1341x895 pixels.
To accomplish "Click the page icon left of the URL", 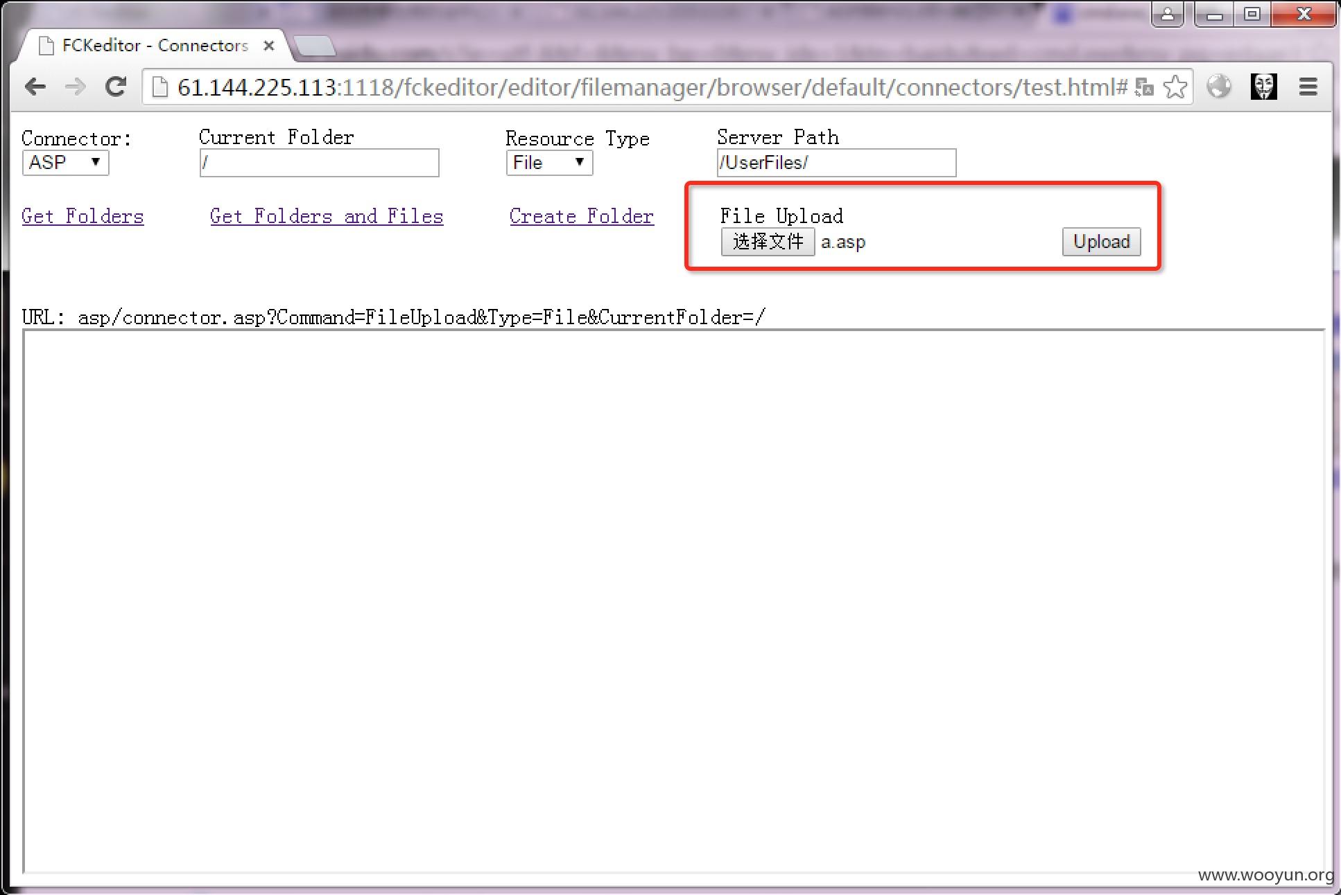I will (x=160, y=87).
